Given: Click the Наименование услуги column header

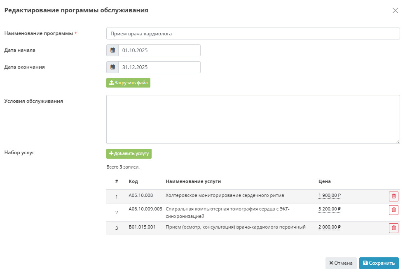Looking at the screenshot, I should click(193, 181).
